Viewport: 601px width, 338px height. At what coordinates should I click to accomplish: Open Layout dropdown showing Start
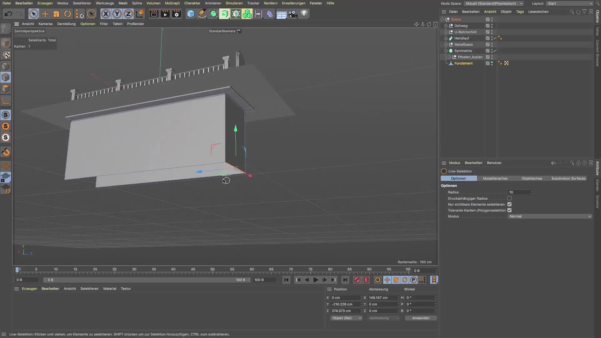click(570, 3)
